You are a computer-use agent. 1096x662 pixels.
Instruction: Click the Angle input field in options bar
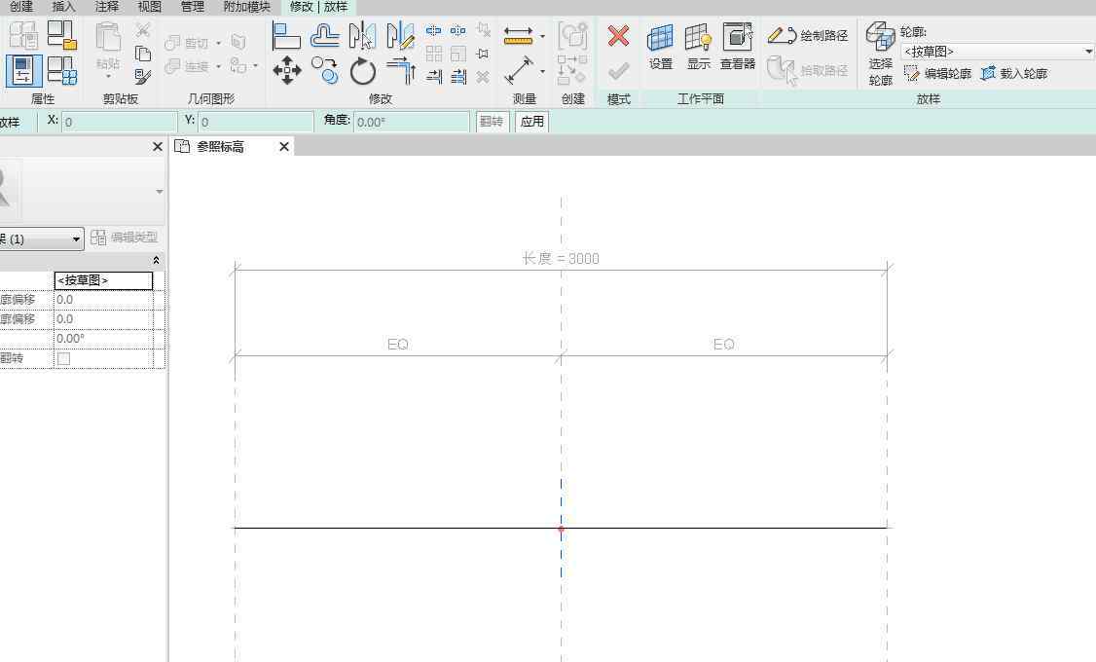[412, 123]
